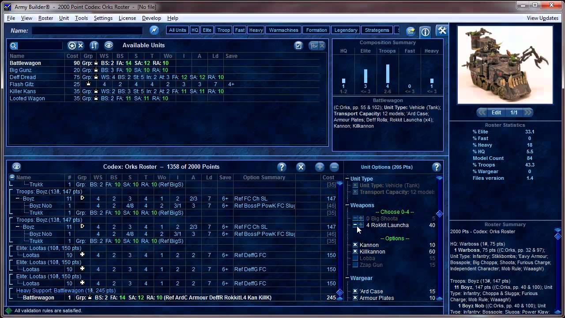The width and height of the screenshot is (565, 318).
Task: Go to the previous unit picture
Action: [x=482, y=112]
